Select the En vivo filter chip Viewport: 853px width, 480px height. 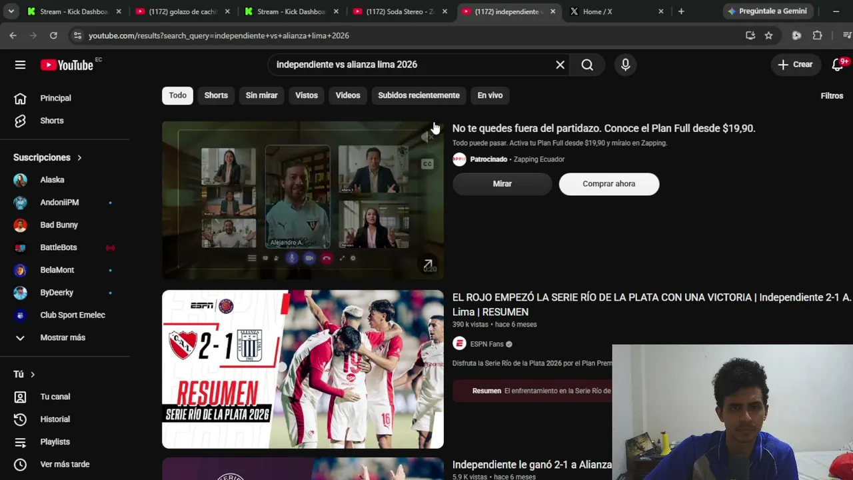click(490, 95)
